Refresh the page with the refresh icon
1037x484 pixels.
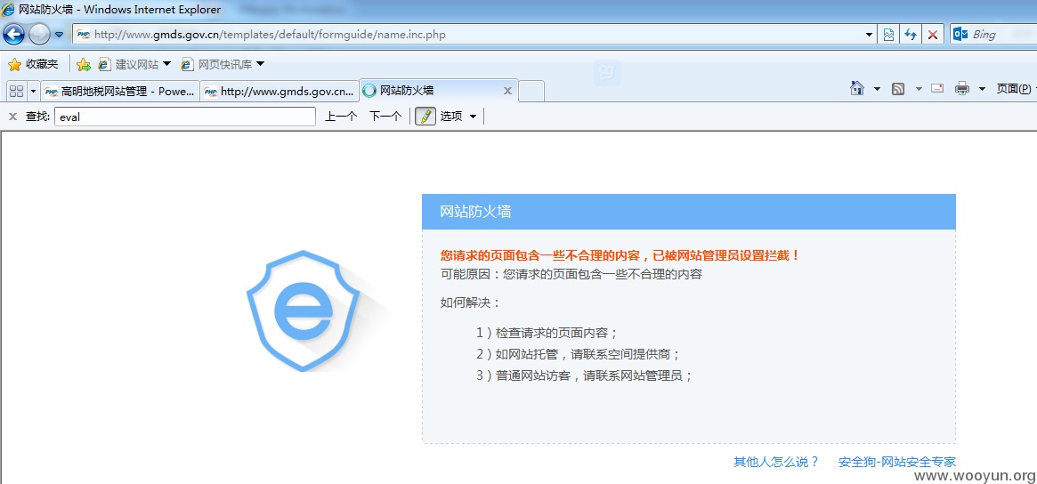(x=911, y=35)
